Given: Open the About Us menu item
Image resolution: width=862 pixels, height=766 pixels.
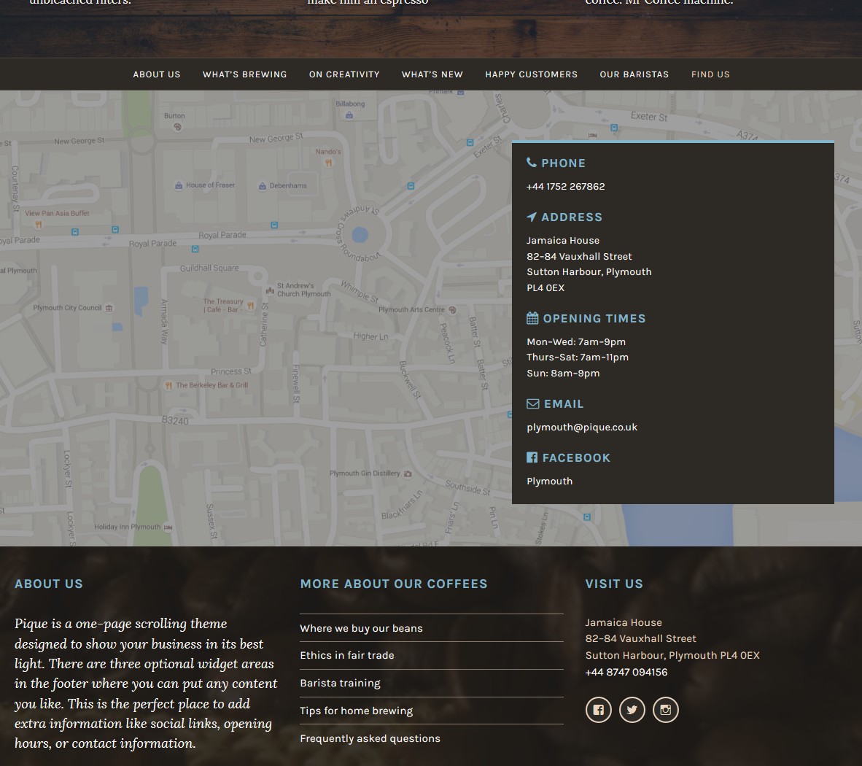Looking at the screenshot, I should 157,74.
